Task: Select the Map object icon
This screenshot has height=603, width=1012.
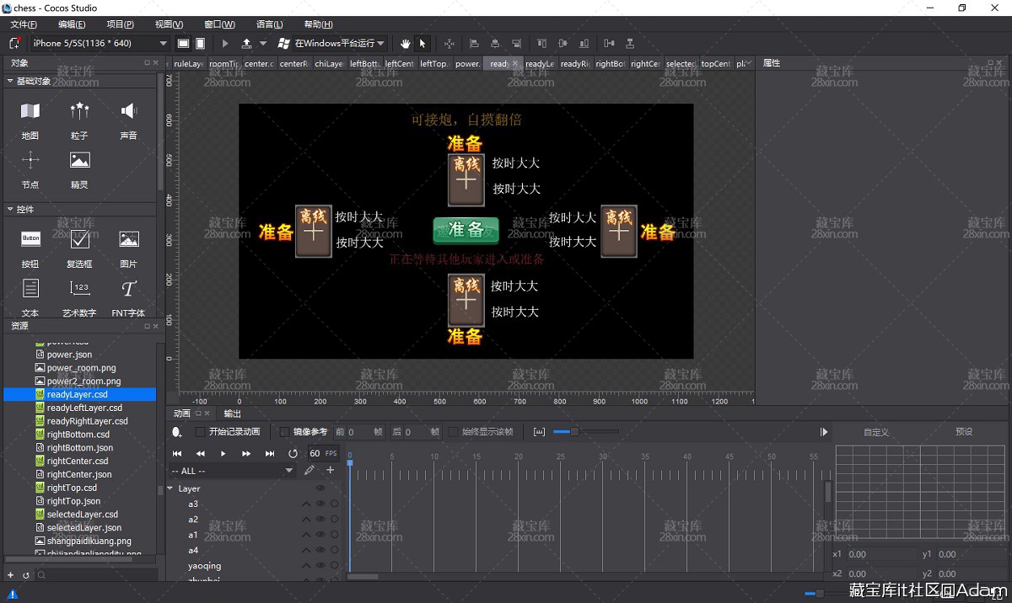Action: (30, 119)
